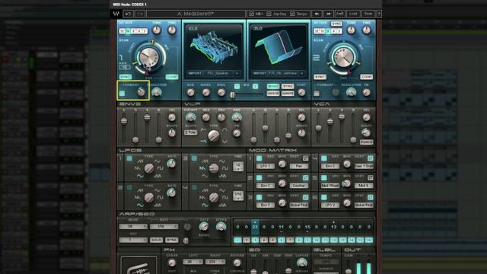Click Mod Matrix slot 2 polarity icon
Screen dimensions: 487x274
[x=306, y=177]
